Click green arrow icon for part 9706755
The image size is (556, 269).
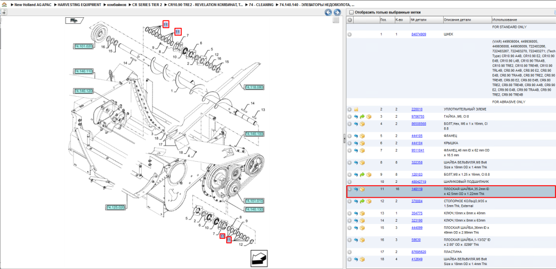(x=363, y=117)
